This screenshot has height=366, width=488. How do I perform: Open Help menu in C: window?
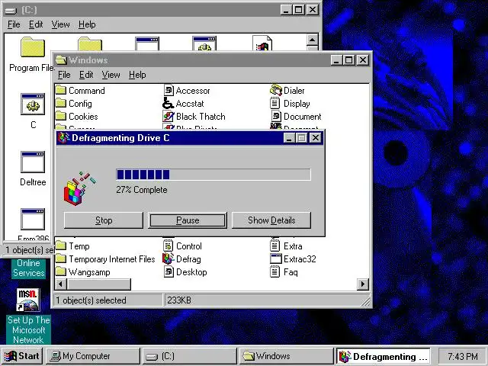tap(87, 24)
